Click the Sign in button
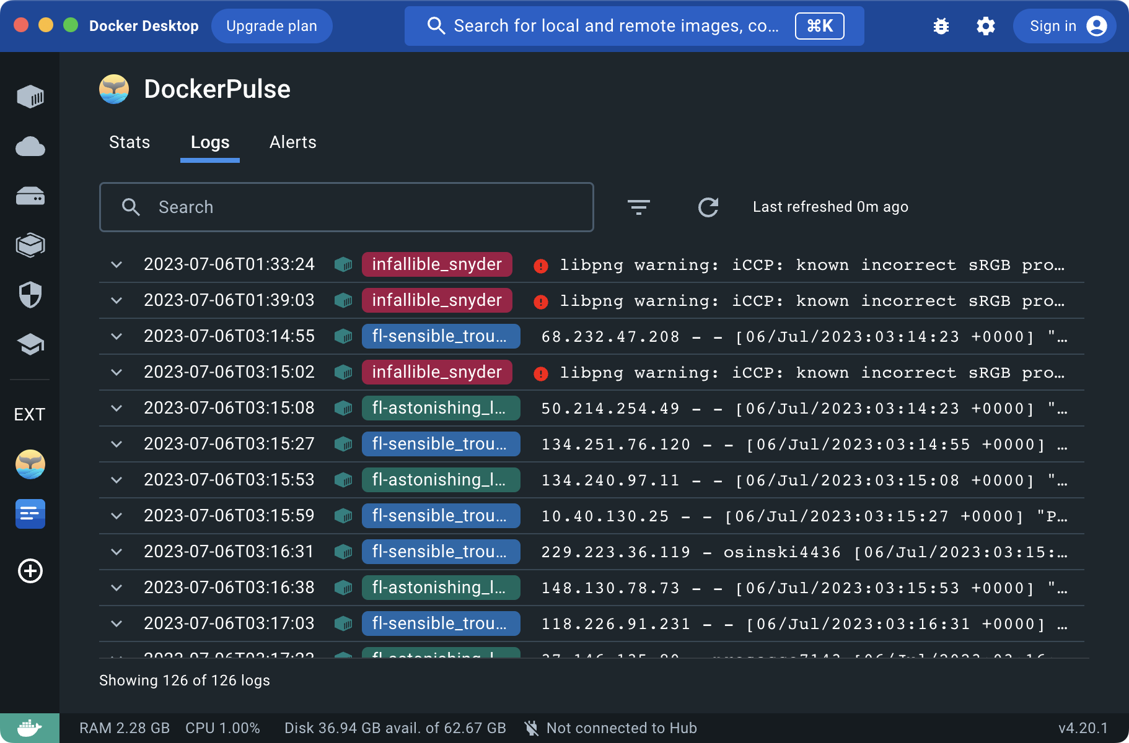Screen dimensions: 1129x743 [1065, 26]
